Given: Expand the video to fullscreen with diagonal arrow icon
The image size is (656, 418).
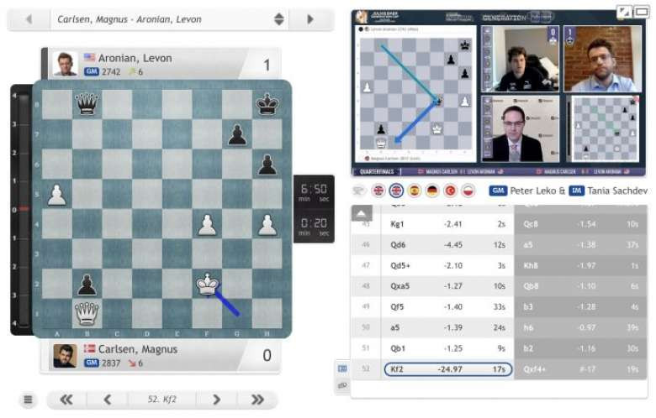Looking at the screenshot, I should (623, 12).
